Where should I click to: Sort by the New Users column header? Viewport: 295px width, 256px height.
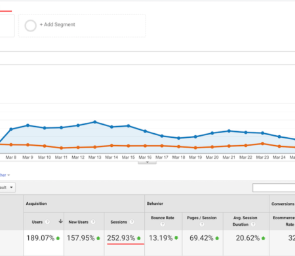coord(79,222)
